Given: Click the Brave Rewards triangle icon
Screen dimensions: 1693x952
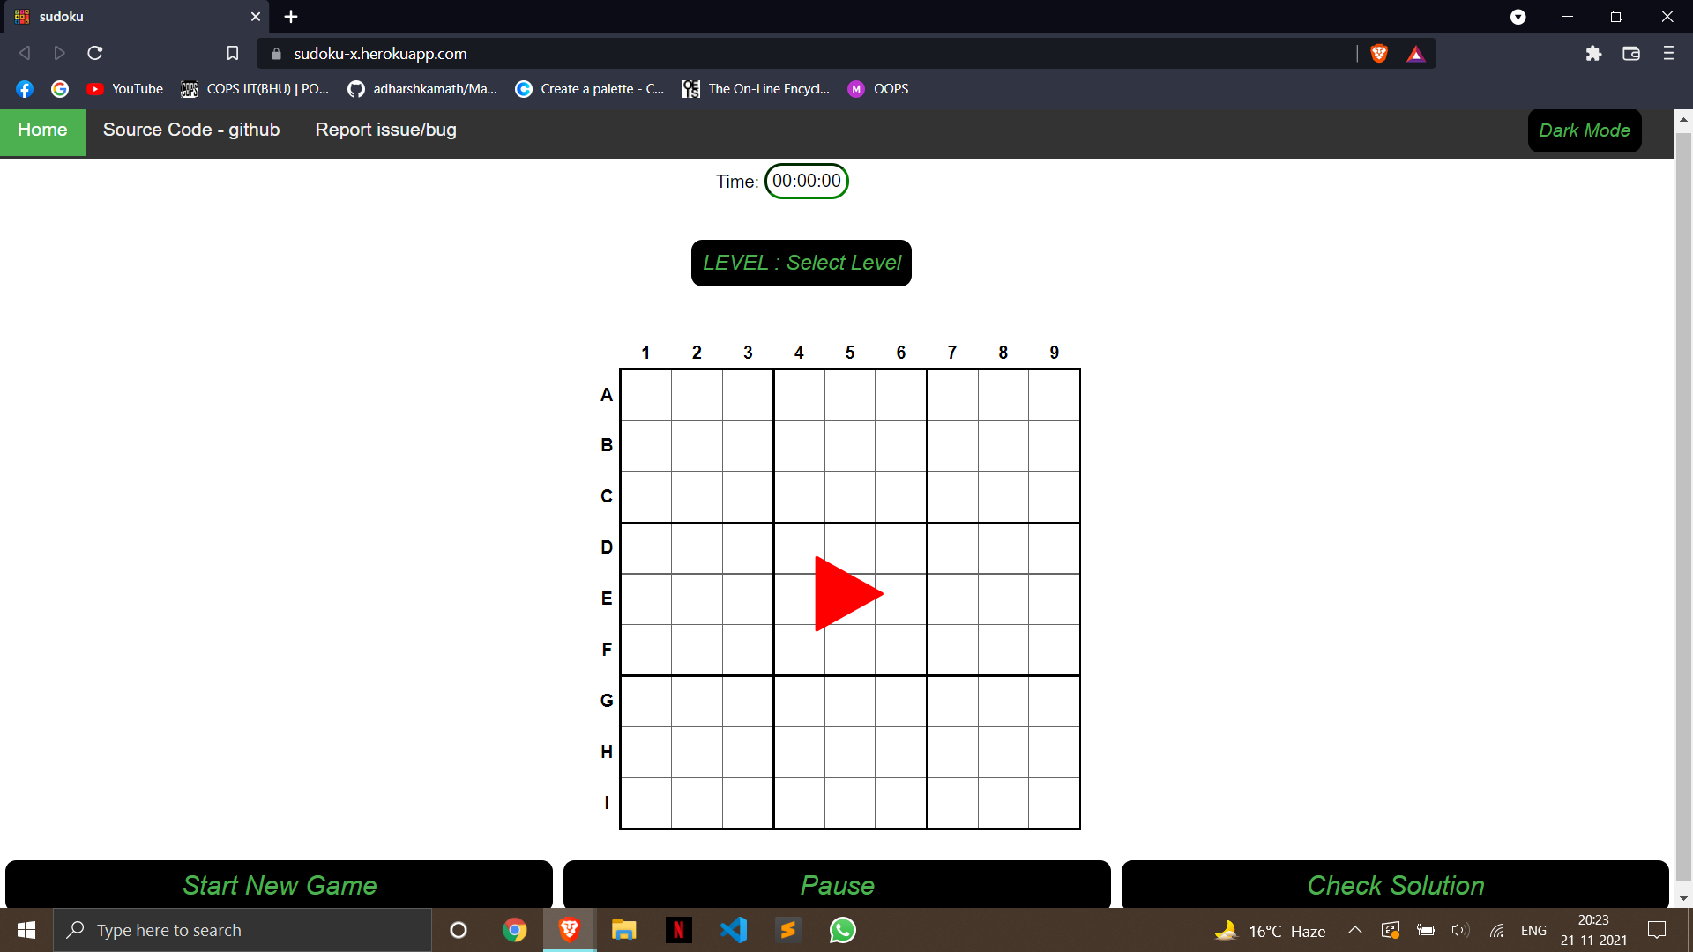Looking at the screenshot, I should (x=1416, y=54).
